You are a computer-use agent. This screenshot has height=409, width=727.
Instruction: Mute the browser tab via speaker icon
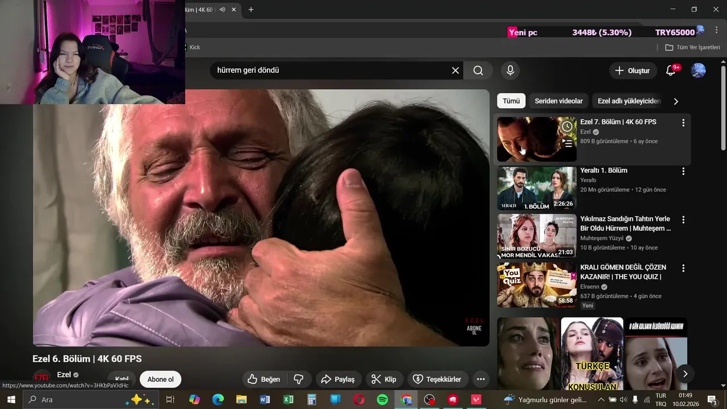pyautogui.click(x=223, y=10)
